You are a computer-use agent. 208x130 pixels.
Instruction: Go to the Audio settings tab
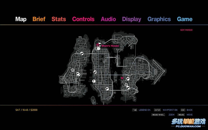(108, 19)
